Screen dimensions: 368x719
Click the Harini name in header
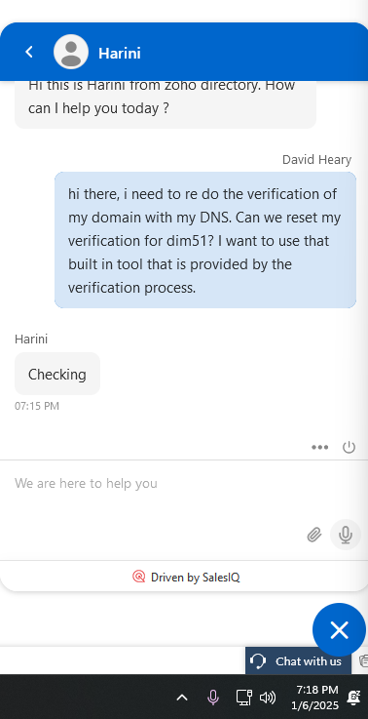[120, 54]
